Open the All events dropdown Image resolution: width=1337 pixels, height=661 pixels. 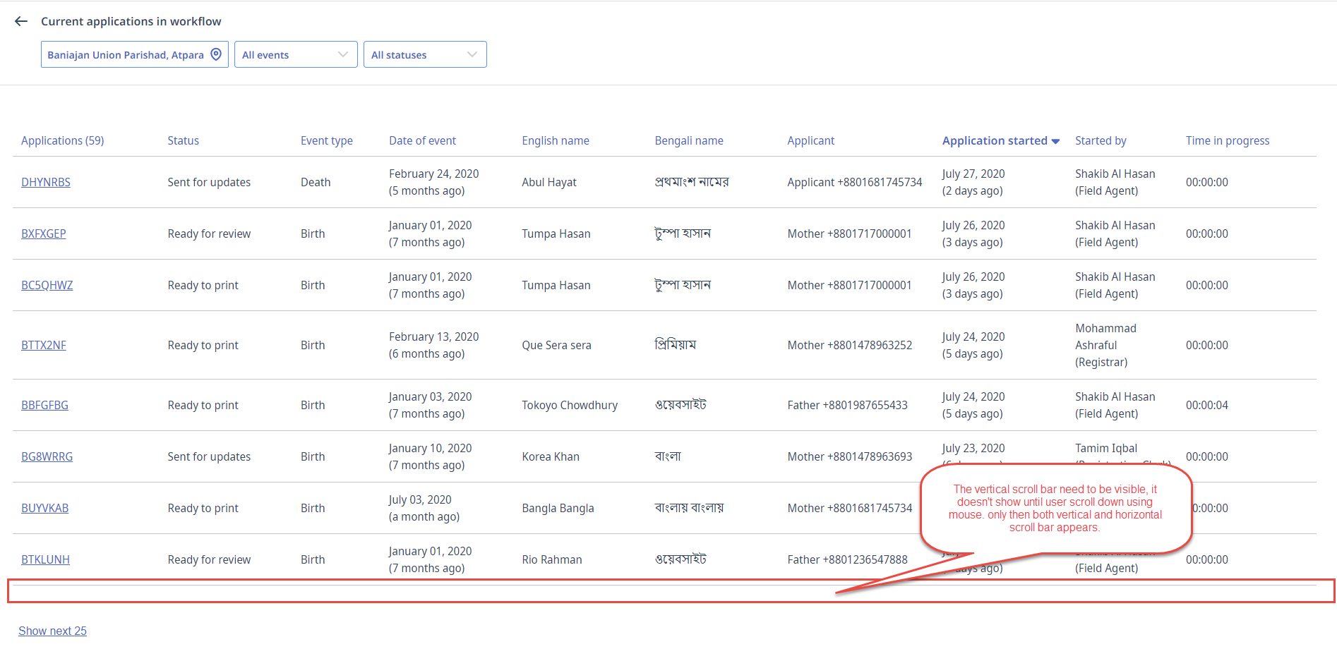coord(295,54)
